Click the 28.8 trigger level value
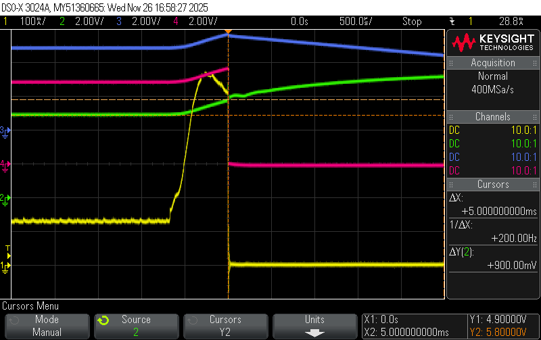The height and width of the screenshot is (340, 541). click(x=511, y=22)
